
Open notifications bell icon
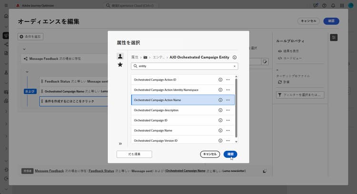[333, 5]
